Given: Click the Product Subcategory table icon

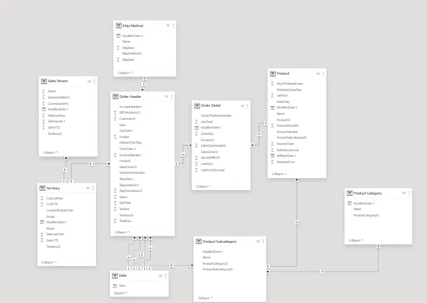Looking at the screenshot, I should click(198, 242).
